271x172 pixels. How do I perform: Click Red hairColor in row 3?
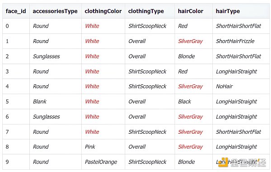click(182, 71)
